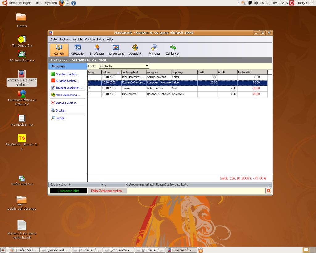
Task: Click the printer Drucken icon
Action: [x=53, y=110]
